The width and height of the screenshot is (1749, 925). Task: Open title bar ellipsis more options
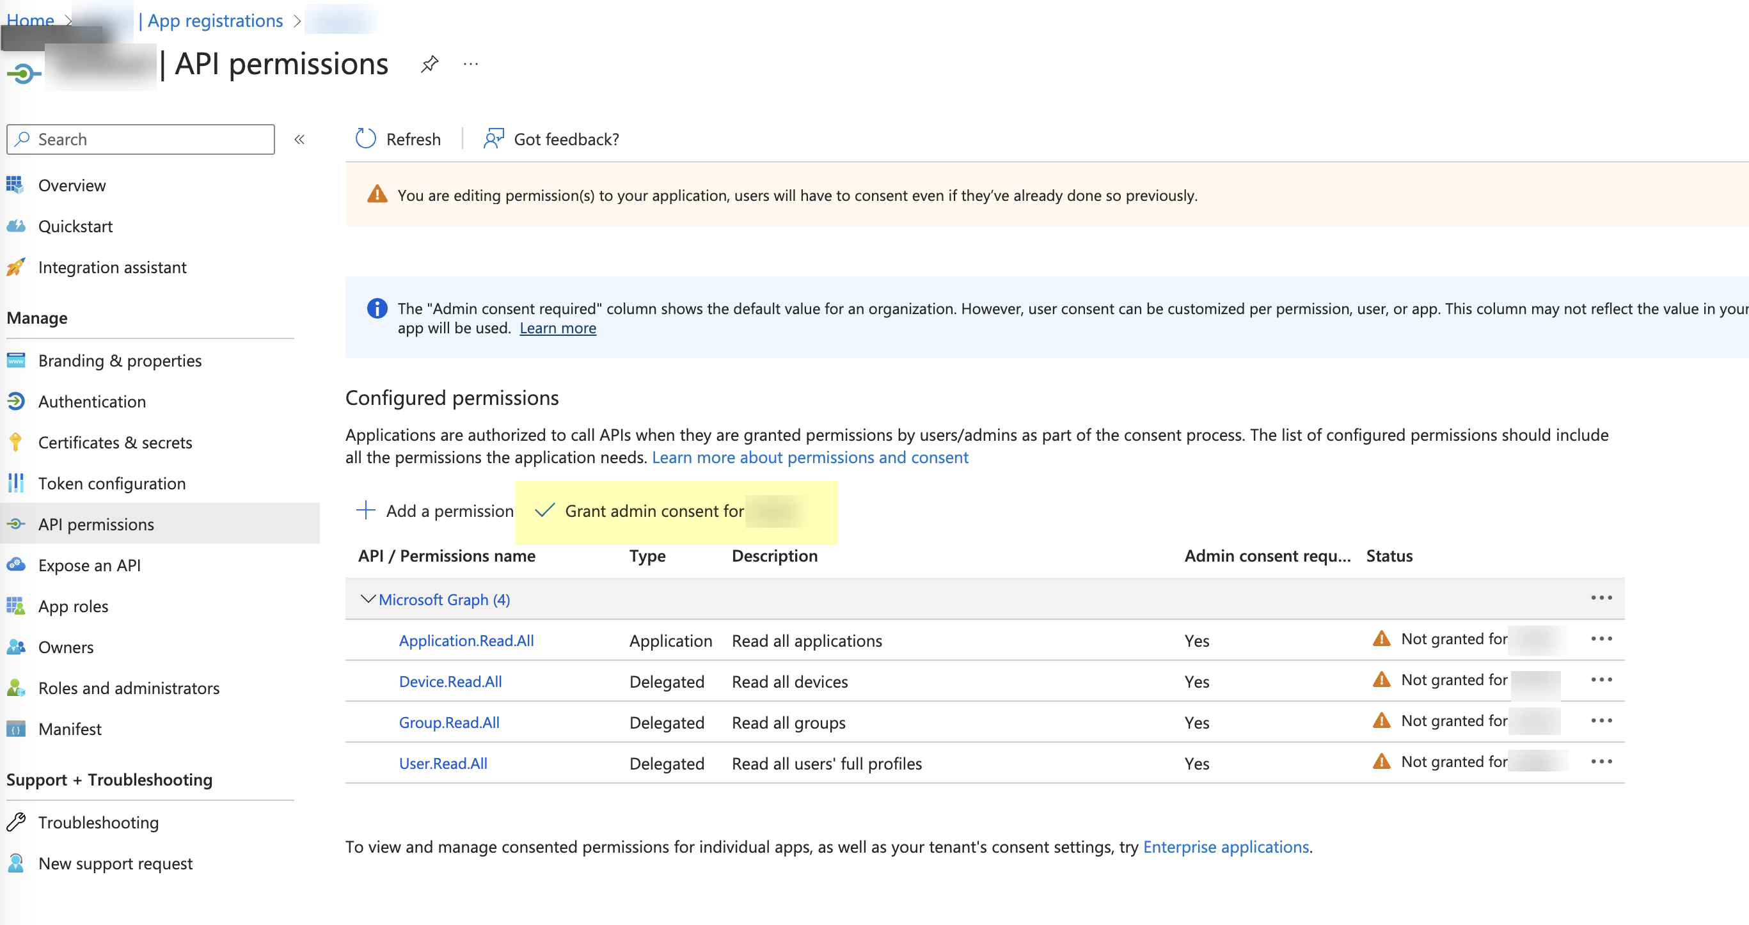(x=471, y=65)
